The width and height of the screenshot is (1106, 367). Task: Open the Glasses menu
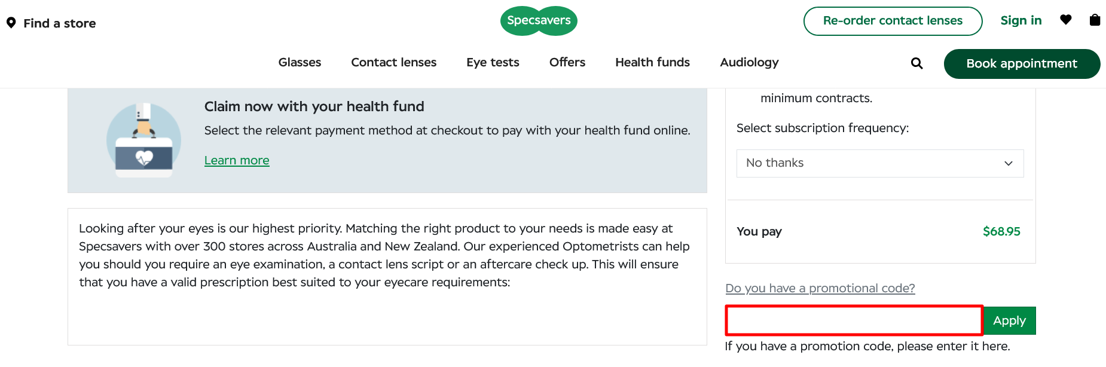pyautogui.click(x=300, y=62)
